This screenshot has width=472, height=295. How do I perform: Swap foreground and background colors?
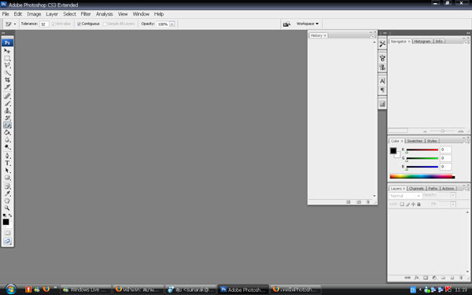[x=10, y=216]
